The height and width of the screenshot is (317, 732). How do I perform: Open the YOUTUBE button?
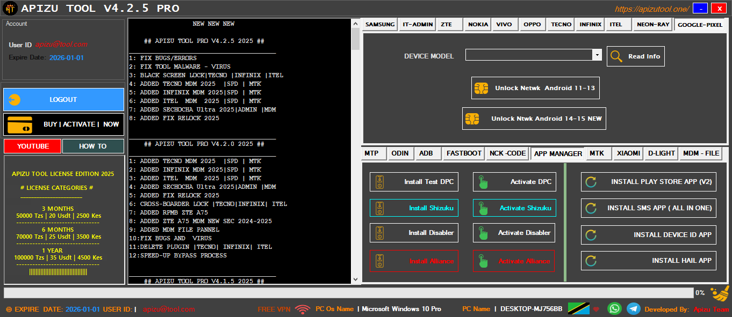[32, 146]
